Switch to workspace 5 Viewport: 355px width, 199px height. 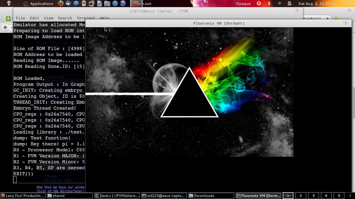(x=339, y=196)
